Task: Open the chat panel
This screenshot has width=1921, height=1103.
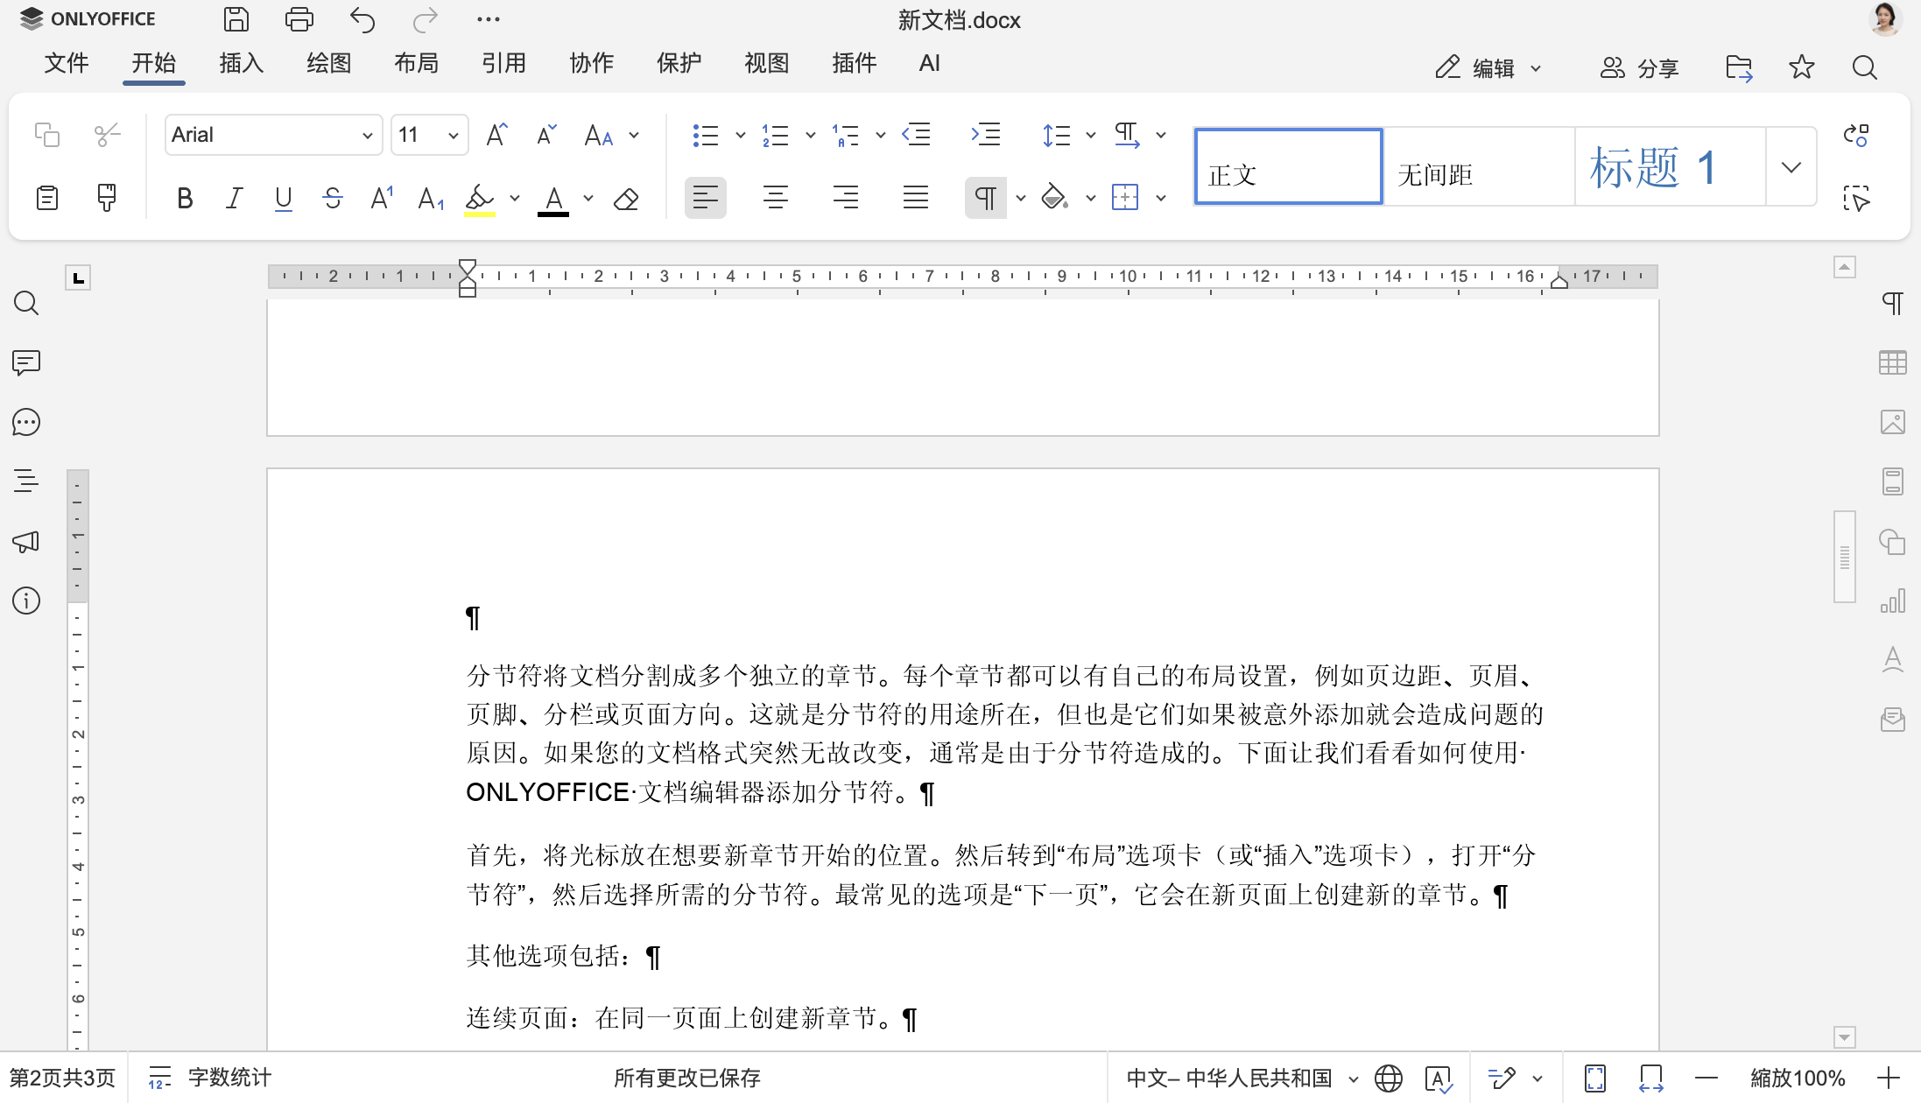Action: click(x=25, y=422)
